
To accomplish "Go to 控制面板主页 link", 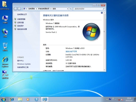I will click(22, 14).
